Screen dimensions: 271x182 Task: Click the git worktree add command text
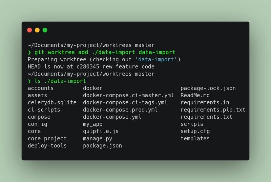tap(105, 53)
